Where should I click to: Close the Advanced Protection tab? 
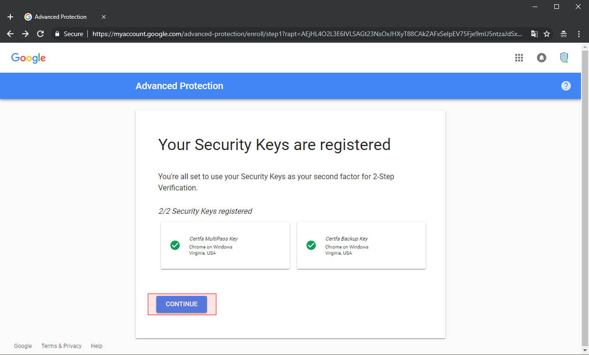(x=104, y=17)
